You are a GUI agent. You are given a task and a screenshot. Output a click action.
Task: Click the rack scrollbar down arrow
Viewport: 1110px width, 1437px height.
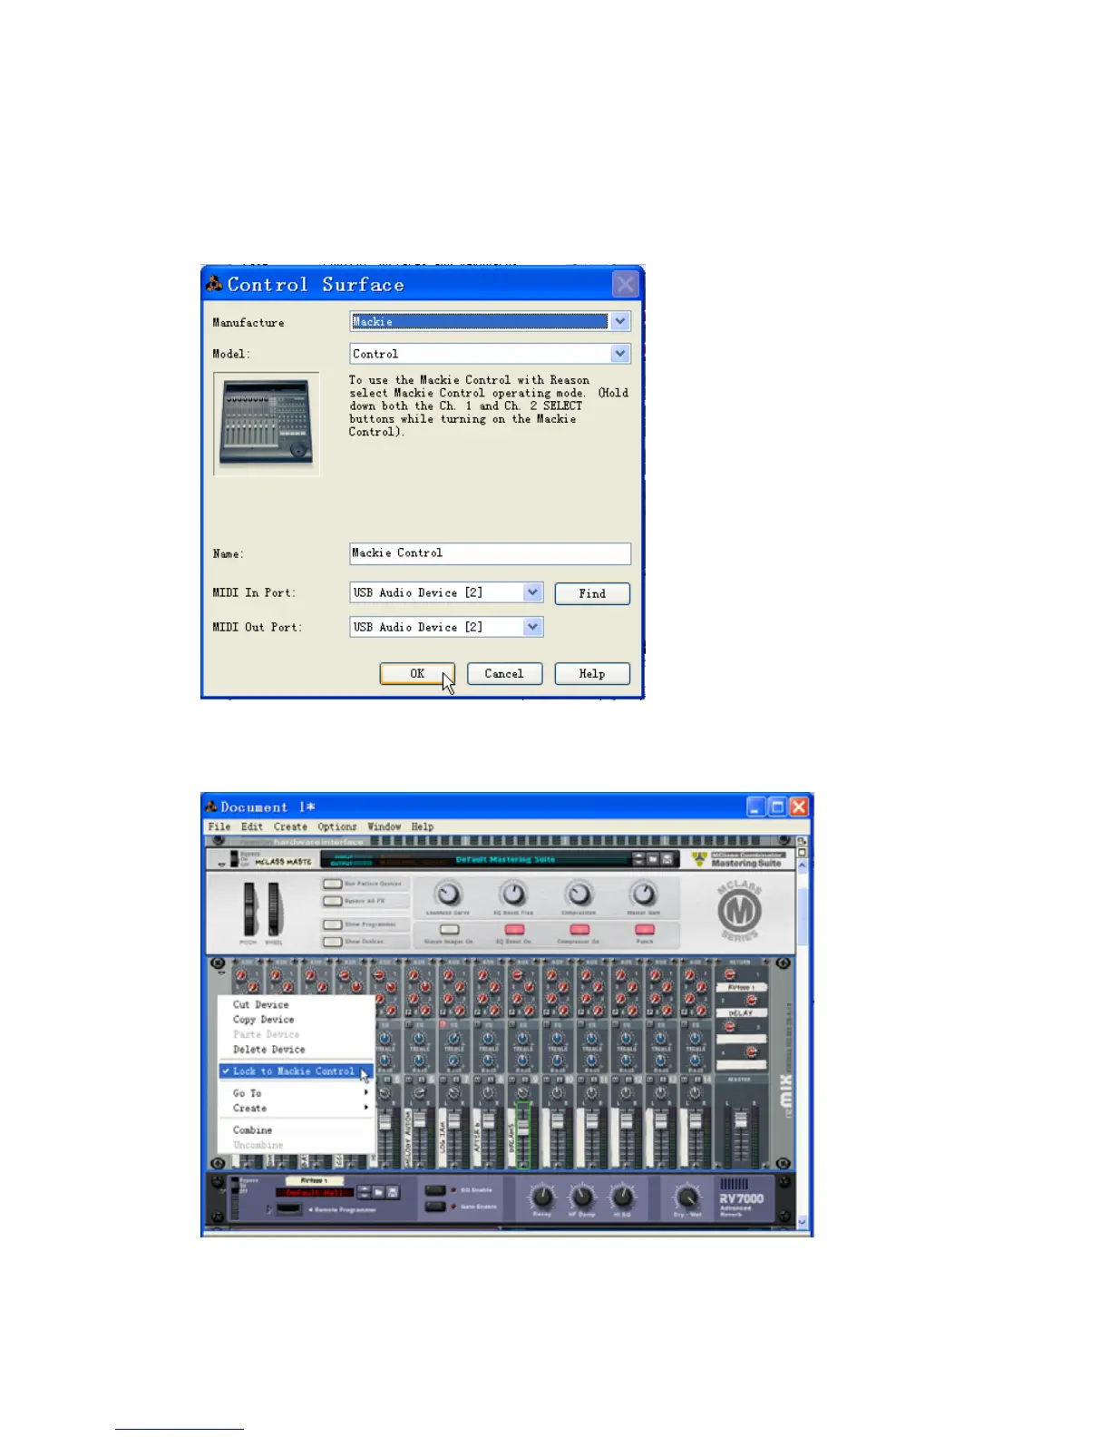click(802, 1223)
